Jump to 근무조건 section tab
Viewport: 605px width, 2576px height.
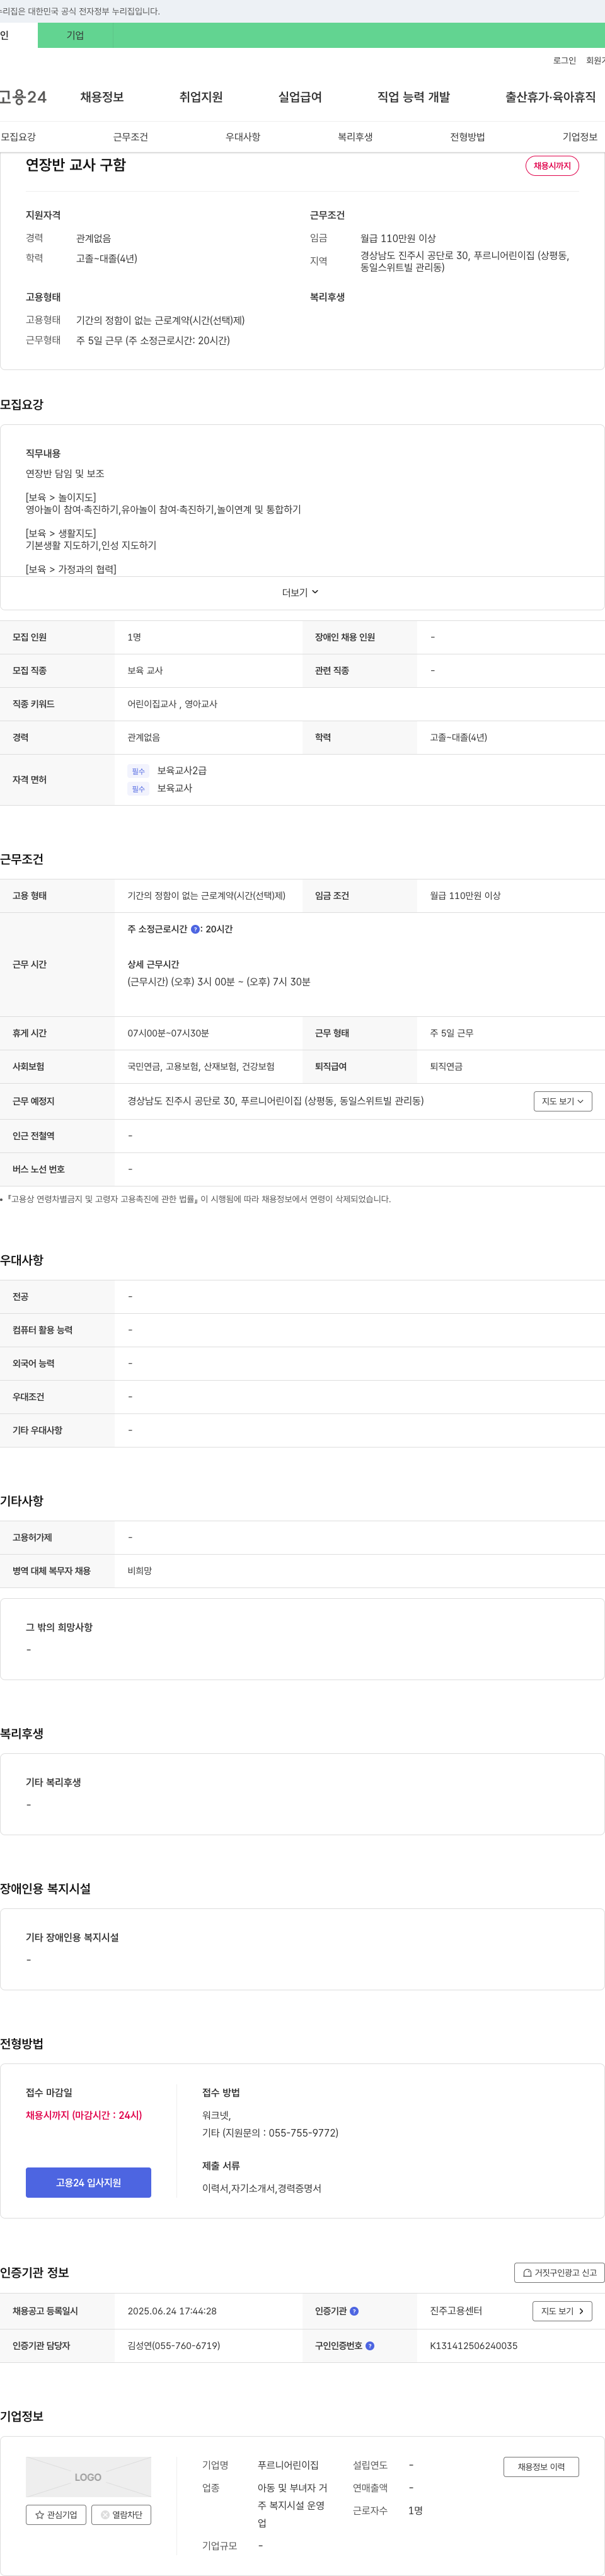130,137
